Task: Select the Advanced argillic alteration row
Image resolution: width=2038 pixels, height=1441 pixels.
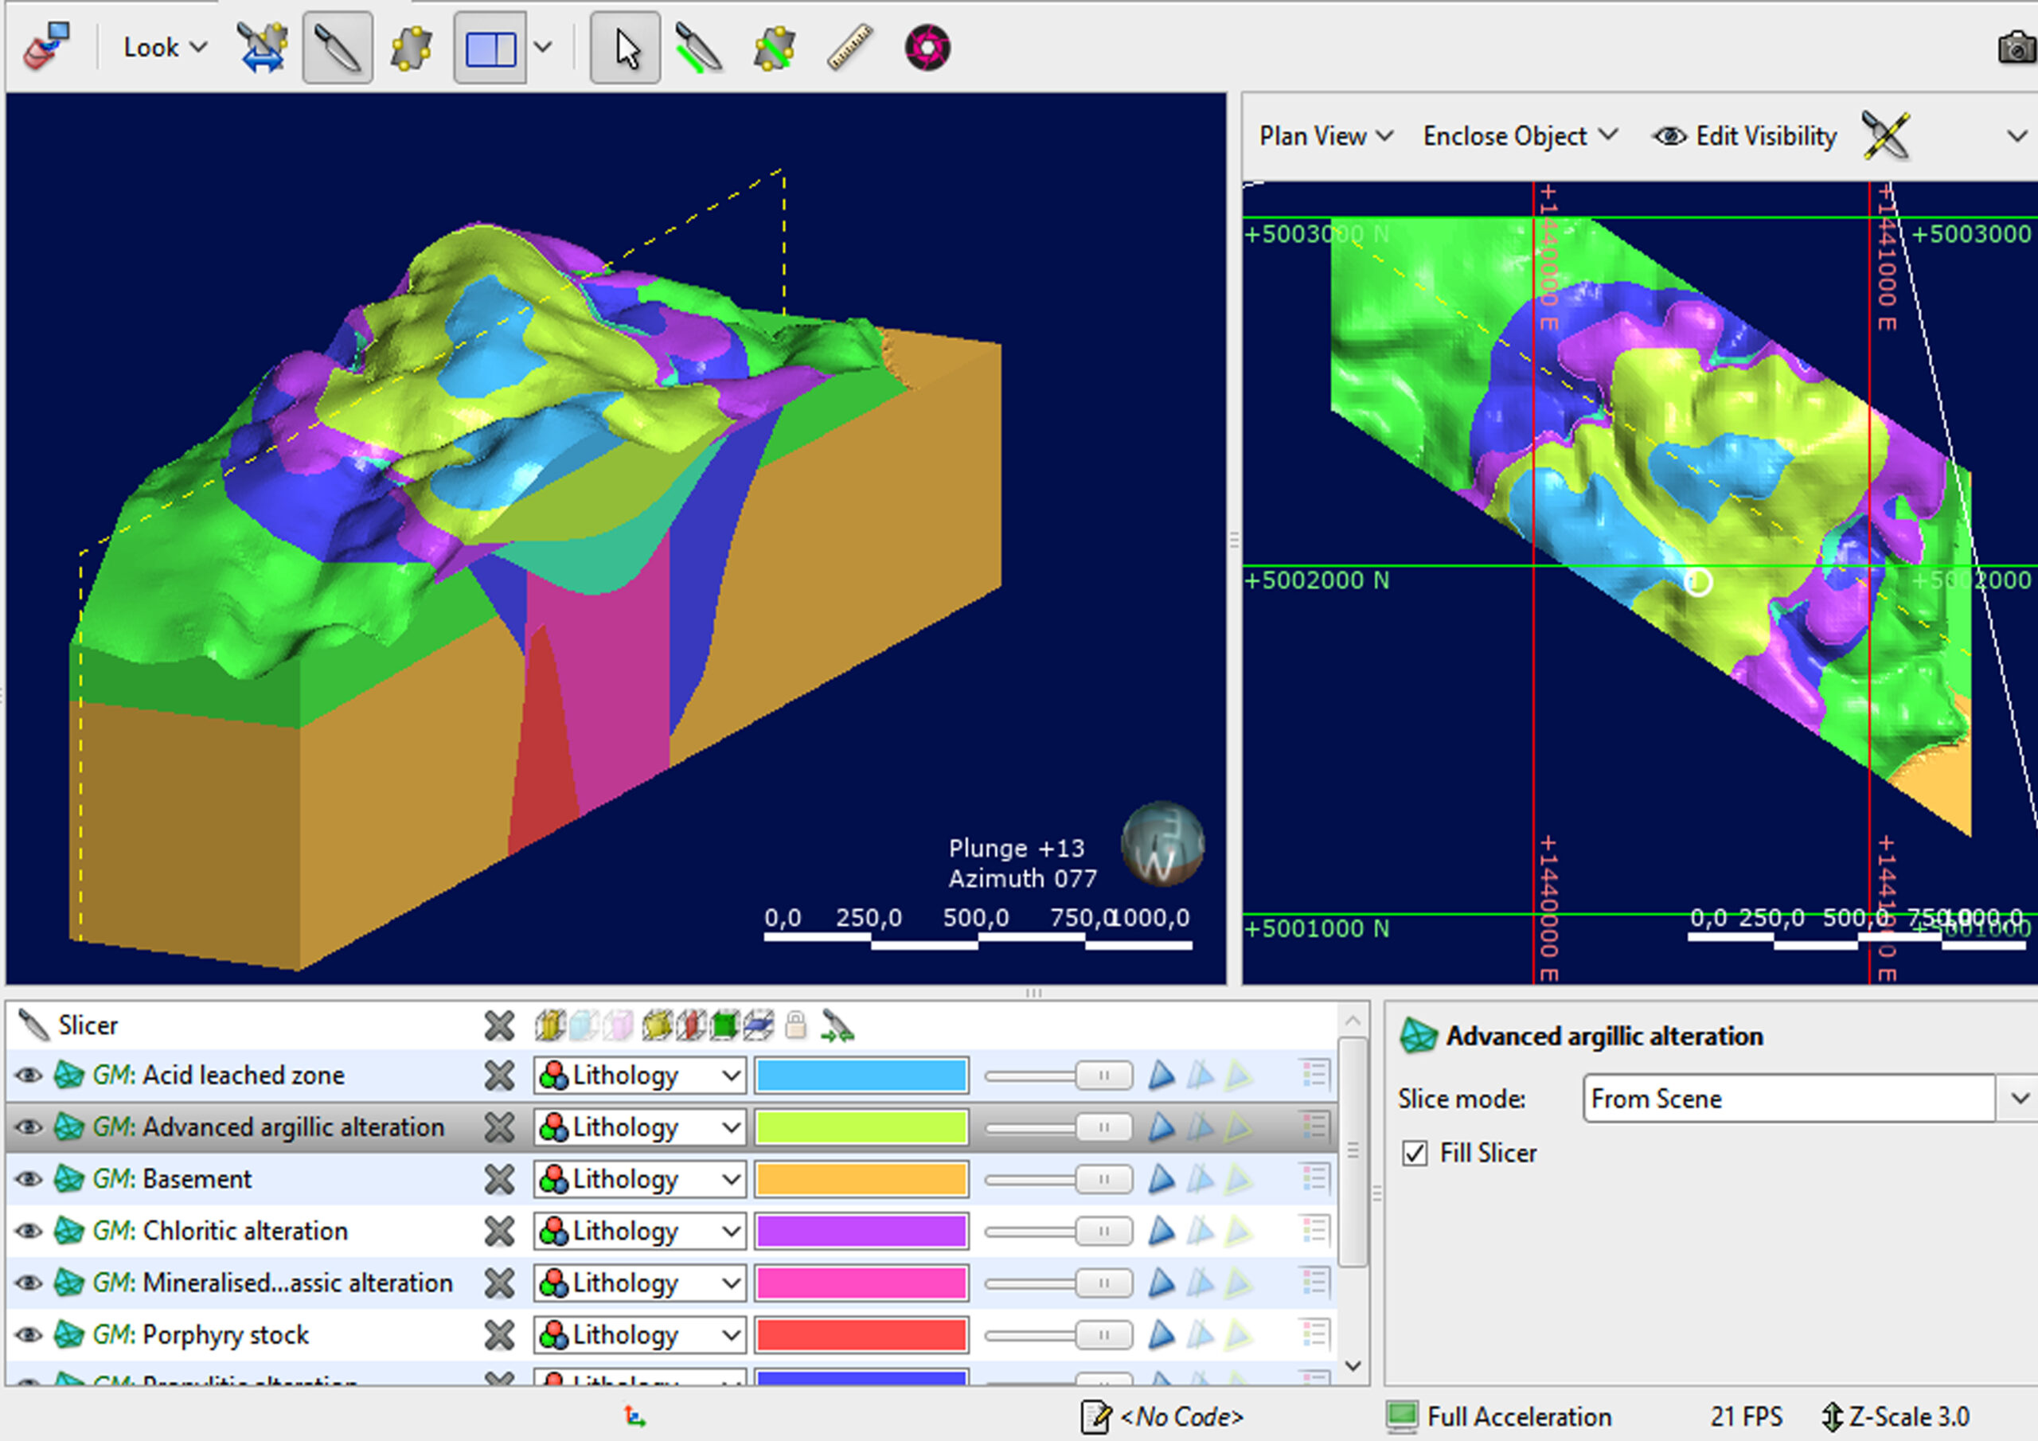Action: pyautogui.click(x=671, y=1127)
